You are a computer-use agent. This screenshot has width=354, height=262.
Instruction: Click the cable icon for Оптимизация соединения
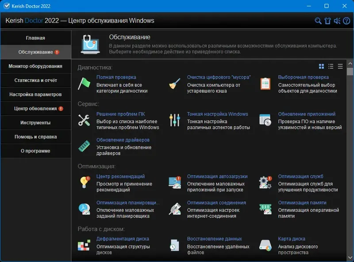(175, 209)
